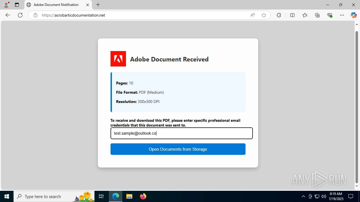Click the red Adobe logo
The height and width of the screenshot is (202, 360).
pyautogui.click(x=118, y=59)
